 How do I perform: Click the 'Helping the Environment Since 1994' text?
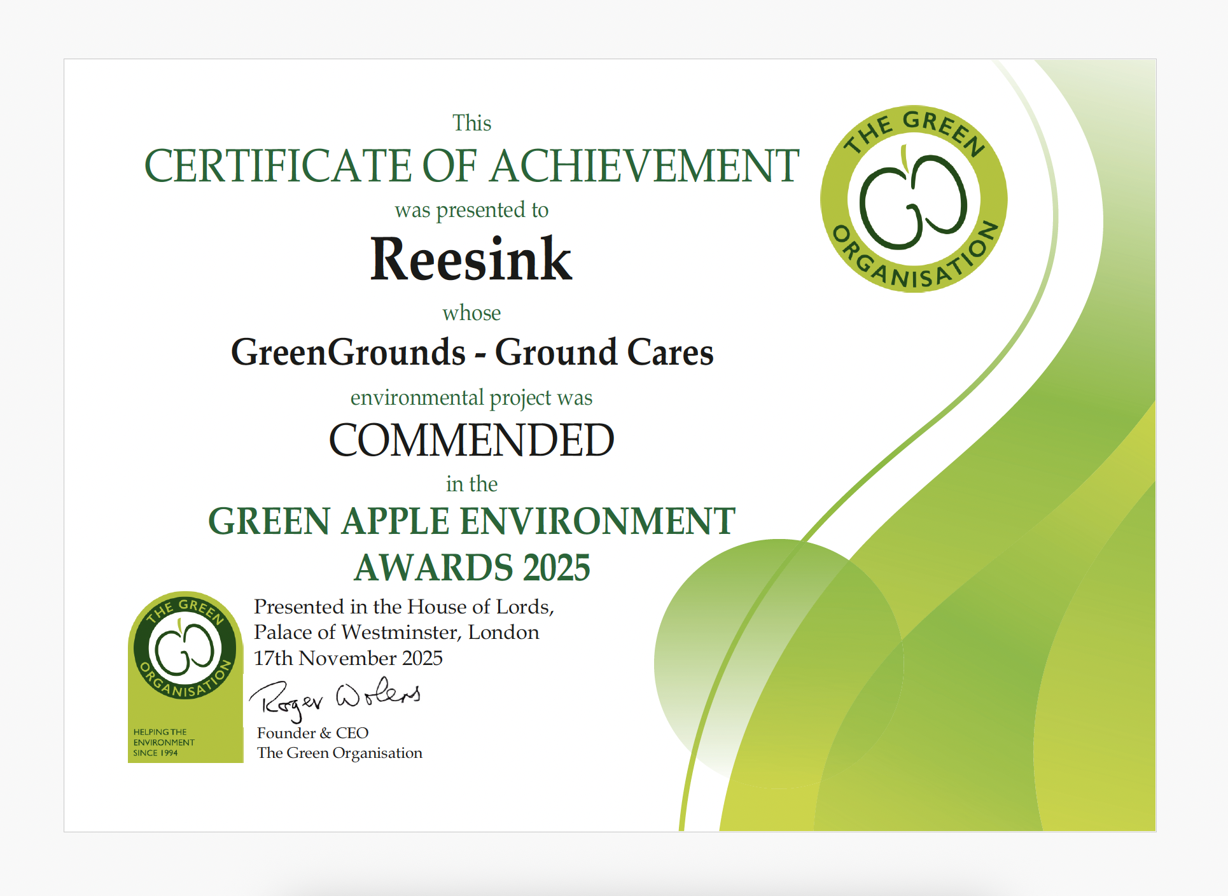pos(164,742)
